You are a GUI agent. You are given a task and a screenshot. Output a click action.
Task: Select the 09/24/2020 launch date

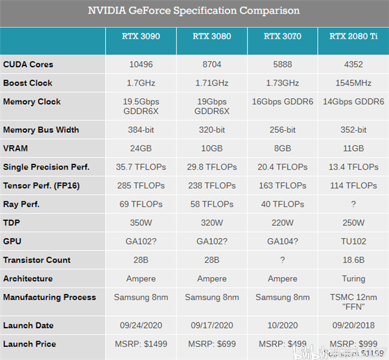click(x=141, y=325)
